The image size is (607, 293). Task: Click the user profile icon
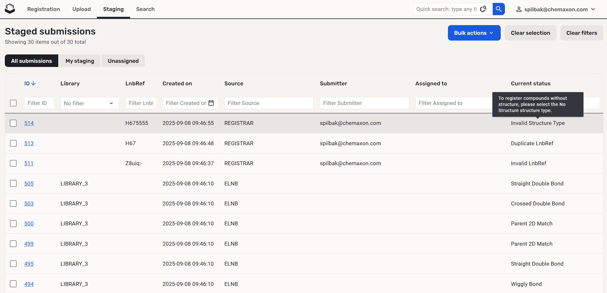[519, 9]
